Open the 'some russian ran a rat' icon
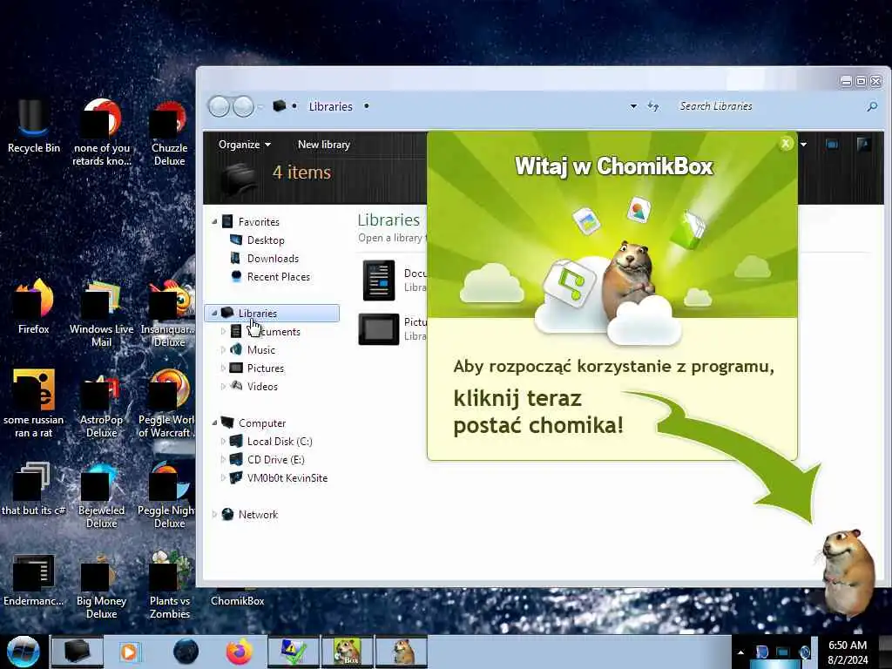 [x=34, y=402]
